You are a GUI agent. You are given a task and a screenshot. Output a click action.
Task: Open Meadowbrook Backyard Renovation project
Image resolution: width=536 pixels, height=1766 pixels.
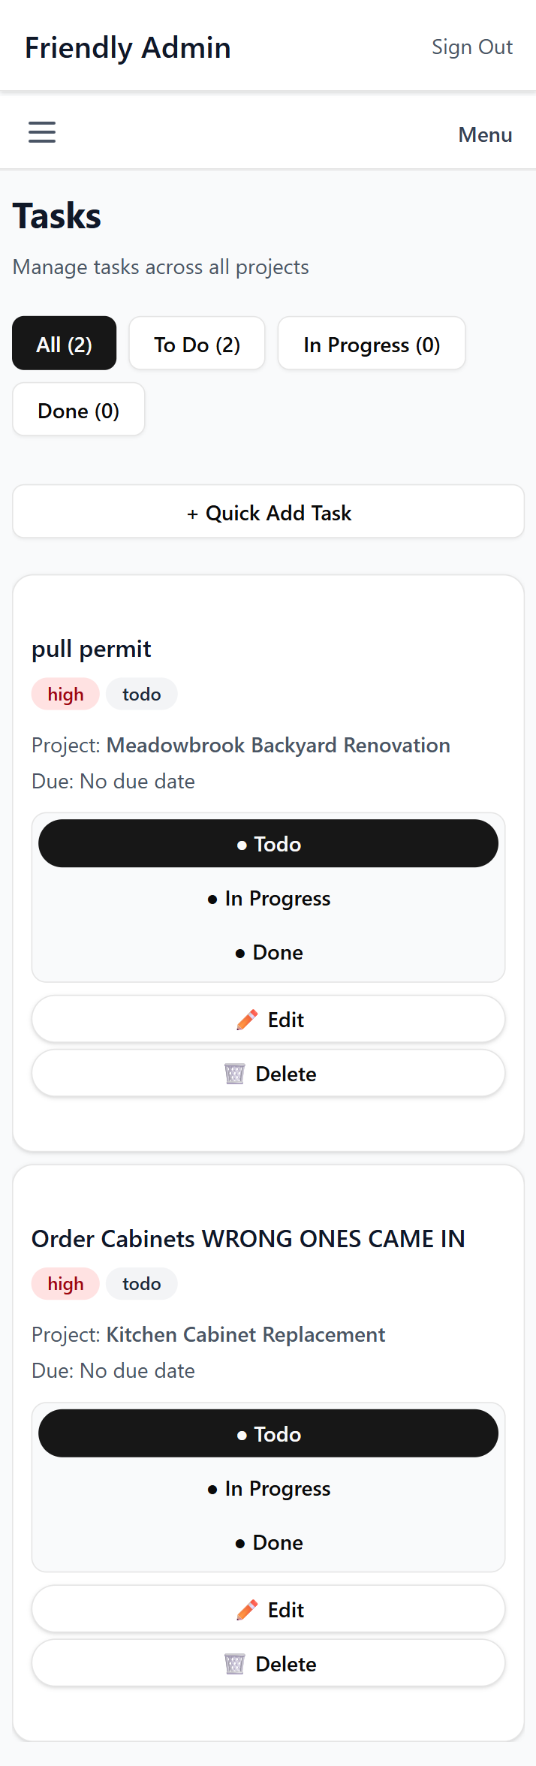278,745
